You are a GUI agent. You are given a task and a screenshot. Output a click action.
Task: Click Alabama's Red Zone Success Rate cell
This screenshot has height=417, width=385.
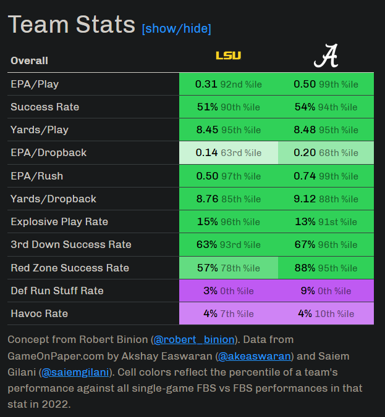(x=326, y=268)
